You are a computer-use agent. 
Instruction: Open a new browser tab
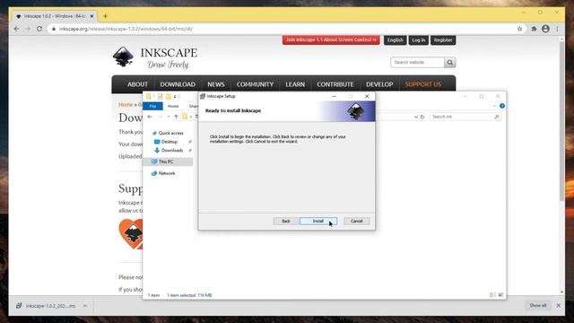pyautogui.click(x=105, y=16)
